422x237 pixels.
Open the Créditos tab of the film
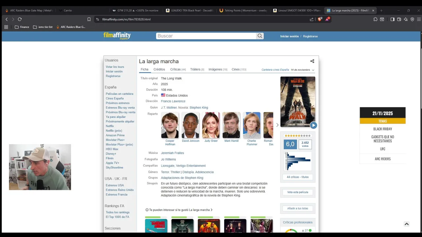tap(159, 69)
